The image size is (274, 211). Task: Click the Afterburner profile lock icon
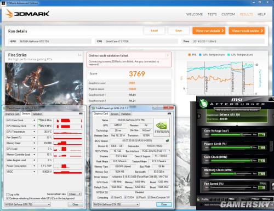198,199
